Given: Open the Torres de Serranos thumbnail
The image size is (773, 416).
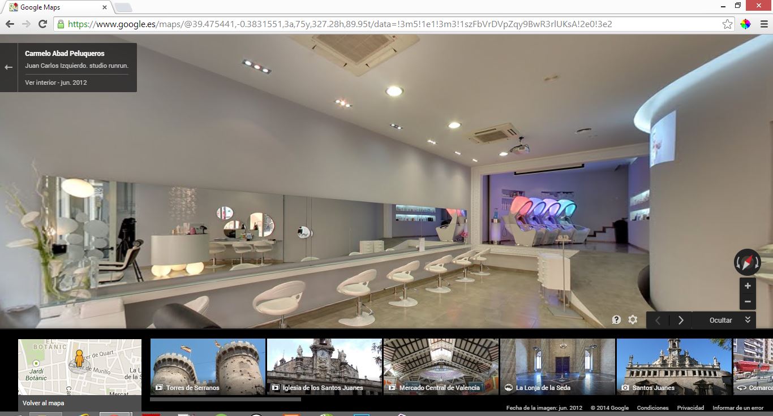Looking at the screenshot, I should [208, 366].
